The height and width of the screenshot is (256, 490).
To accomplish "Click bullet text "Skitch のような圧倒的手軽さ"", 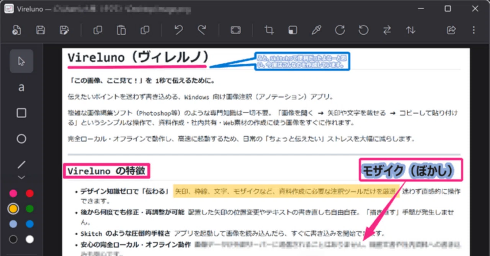I will [x=126, y=233].
